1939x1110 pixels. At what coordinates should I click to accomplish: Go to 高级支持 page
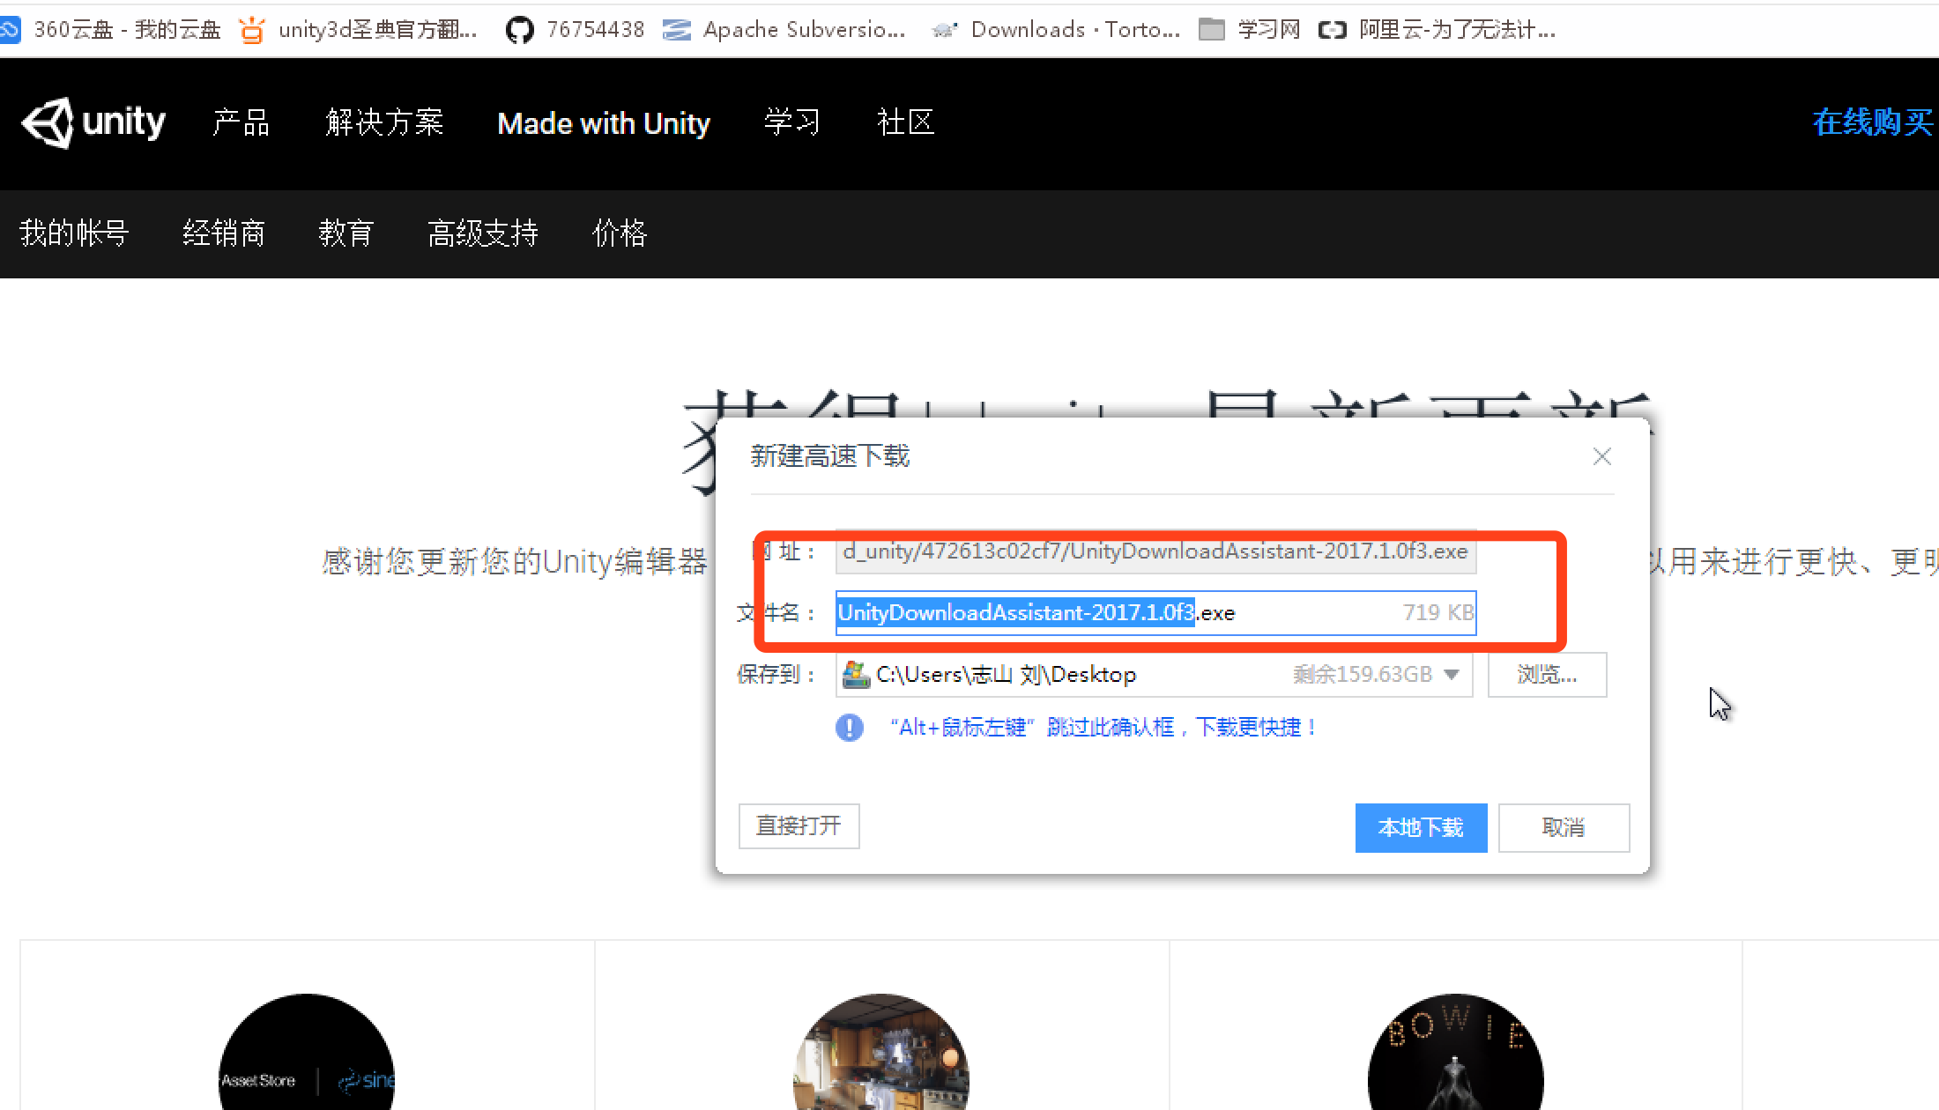click(x=483, y=233)
